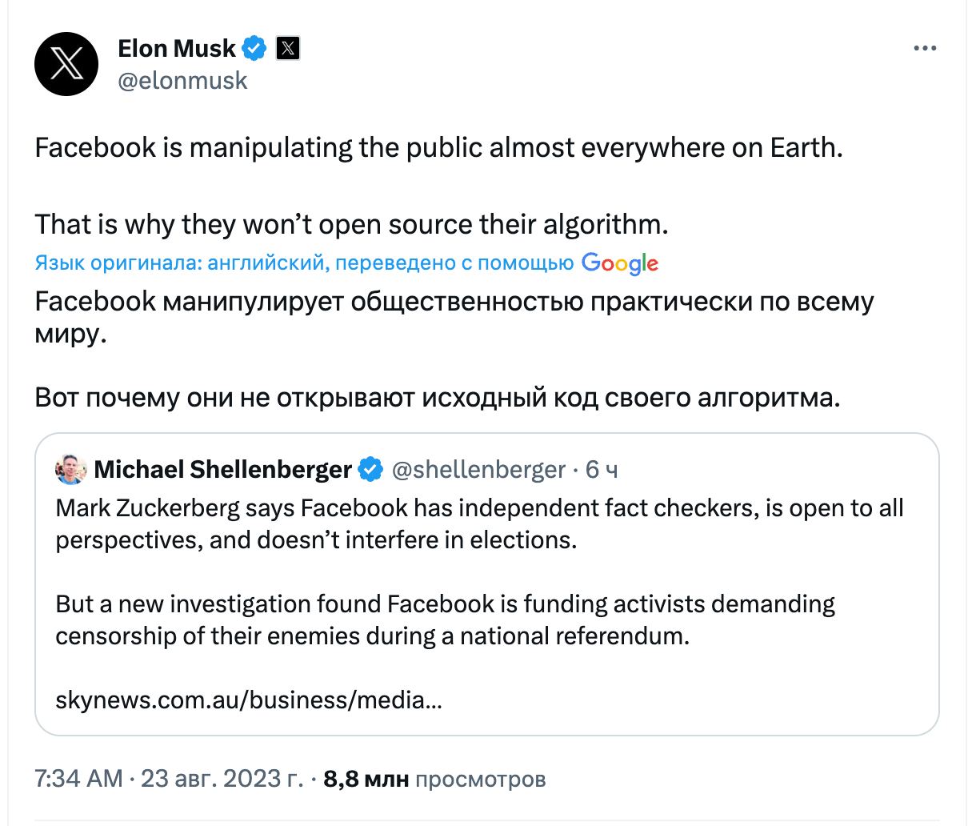This screenshot has height=826, width=968.
Task: Click the '6 ч' quoted post timestamp
Action: (602, 470)
